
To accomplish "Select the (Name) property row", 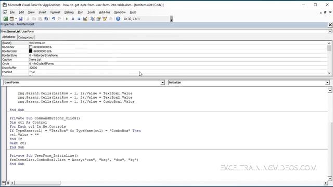I will coord(164,43).
